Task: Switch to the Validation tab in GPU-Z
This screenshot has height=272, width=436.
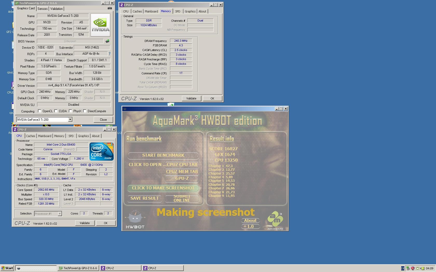Action: (57, 9)
